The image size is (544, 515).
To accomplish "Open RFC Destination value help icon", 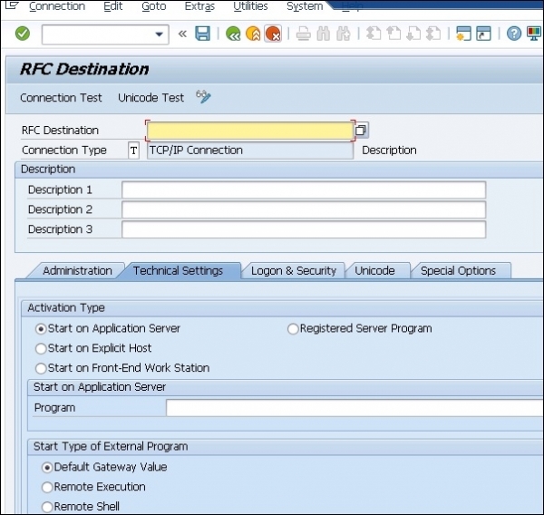I will pos(361,131).
